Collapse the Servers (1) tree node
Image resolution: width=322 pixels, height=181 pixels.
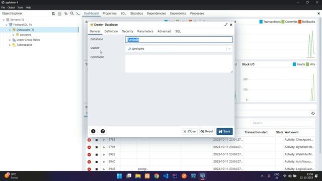pos(4,20)
